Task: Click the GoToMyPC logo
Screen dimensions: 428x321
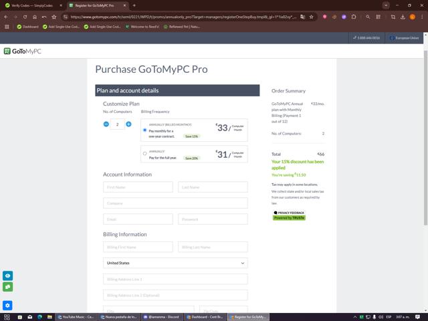Action: pyautogui.click(x=22, y=51)
